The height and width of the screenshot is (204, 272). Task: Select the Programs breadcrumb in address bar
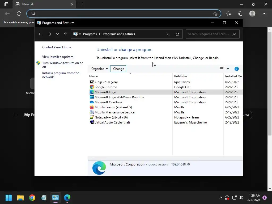90,34
